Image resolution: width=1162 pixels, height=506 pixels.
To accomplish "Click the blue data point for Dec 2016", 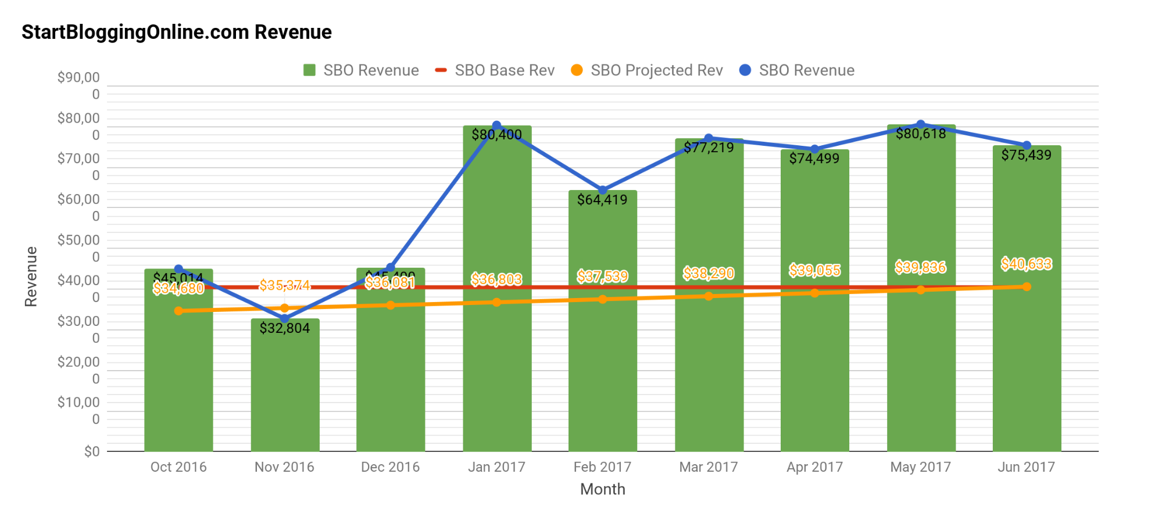I will click(390, 268).
